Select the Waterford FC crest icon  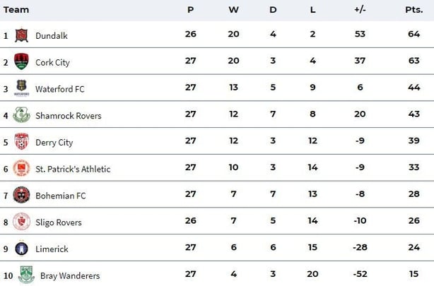(21, 88)
